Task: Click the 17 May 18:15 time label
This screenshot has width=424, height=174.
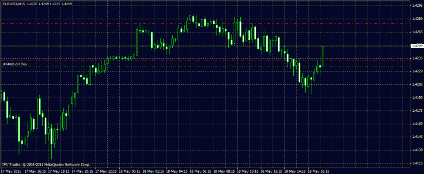Action: pyautogui.click(x=58, y=171)
